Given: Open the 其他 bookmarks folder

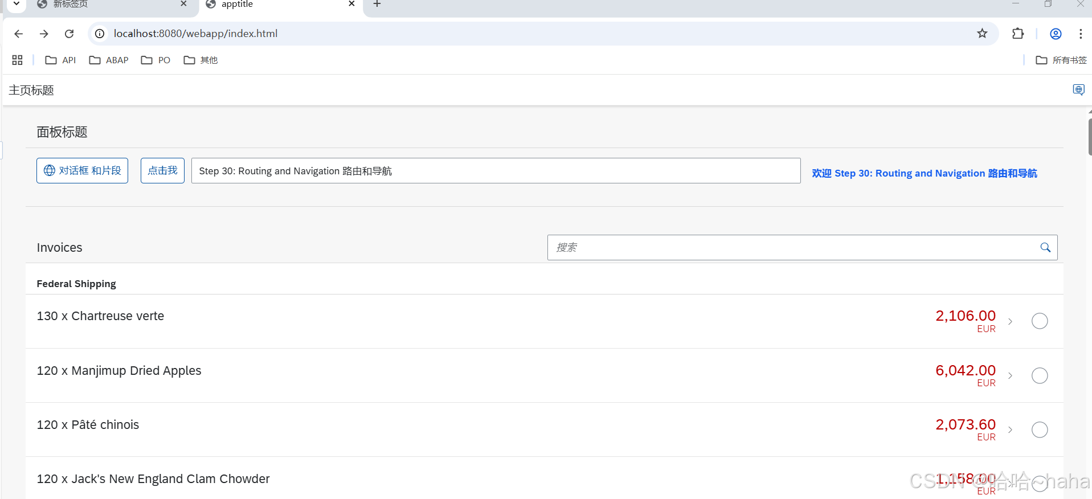Looking at the screenshot, I should (201, 60).
